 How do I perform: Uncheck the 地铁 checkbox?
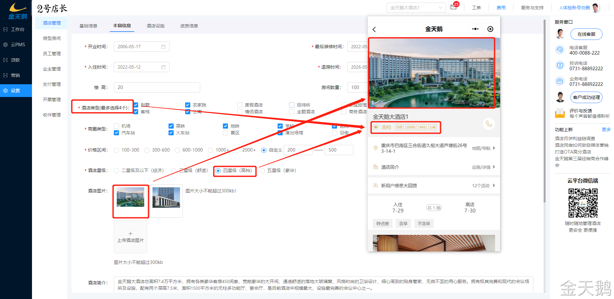pos(225,126)
